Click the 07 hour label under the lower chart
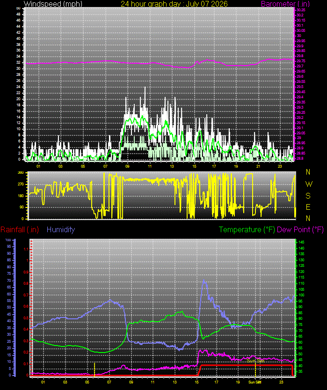 pyautogui.click(x=109, y=382)
